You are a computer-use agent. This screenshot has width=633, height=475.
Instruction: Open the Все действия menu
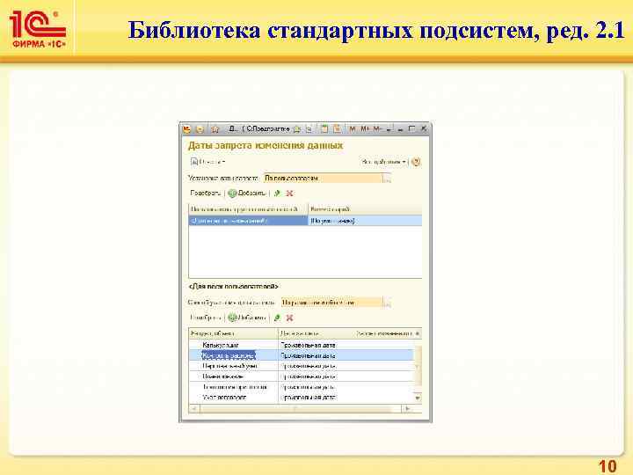pos(383,162)
